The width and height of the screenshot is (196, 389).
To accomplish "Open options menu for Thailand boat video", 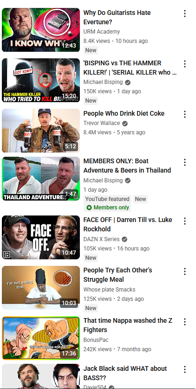I will (185, 162).
